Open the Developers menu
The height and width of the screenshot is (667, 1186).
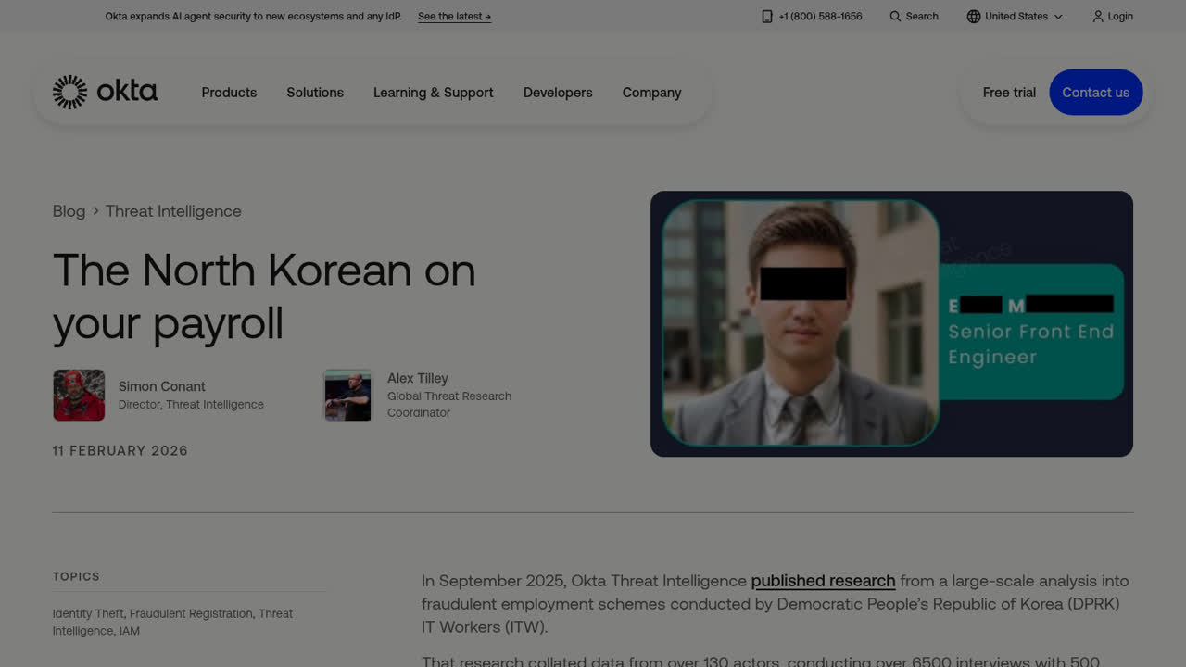(558, 93)
